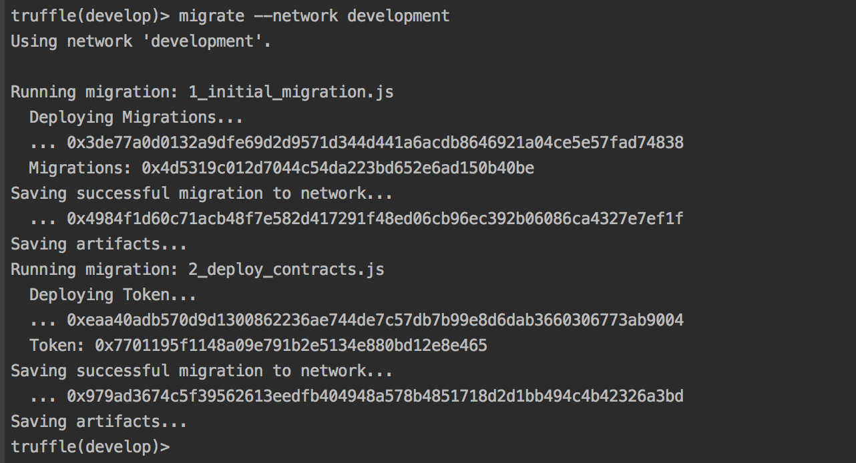856x463 pixels.
Task: Click 'Saving artifacts...' above the 2_deploy_contracts migration
Action: pos(99,244)
